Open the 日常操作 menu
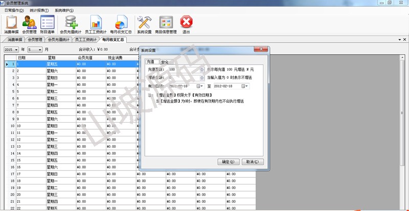 (x=14, y=10)
